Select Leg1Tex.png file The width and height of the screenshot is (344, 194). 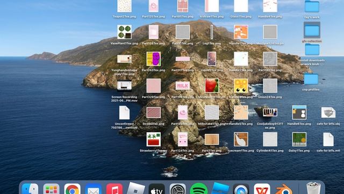tap(212, 32)
